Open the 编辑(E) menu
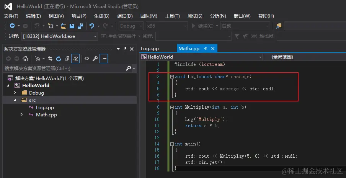The width and height of the screenshot is (346, 178). coord(33,16)
